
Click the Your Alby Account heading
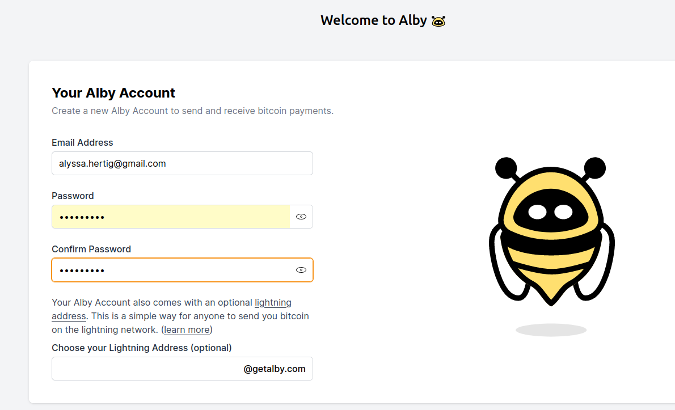coord(113,92)
